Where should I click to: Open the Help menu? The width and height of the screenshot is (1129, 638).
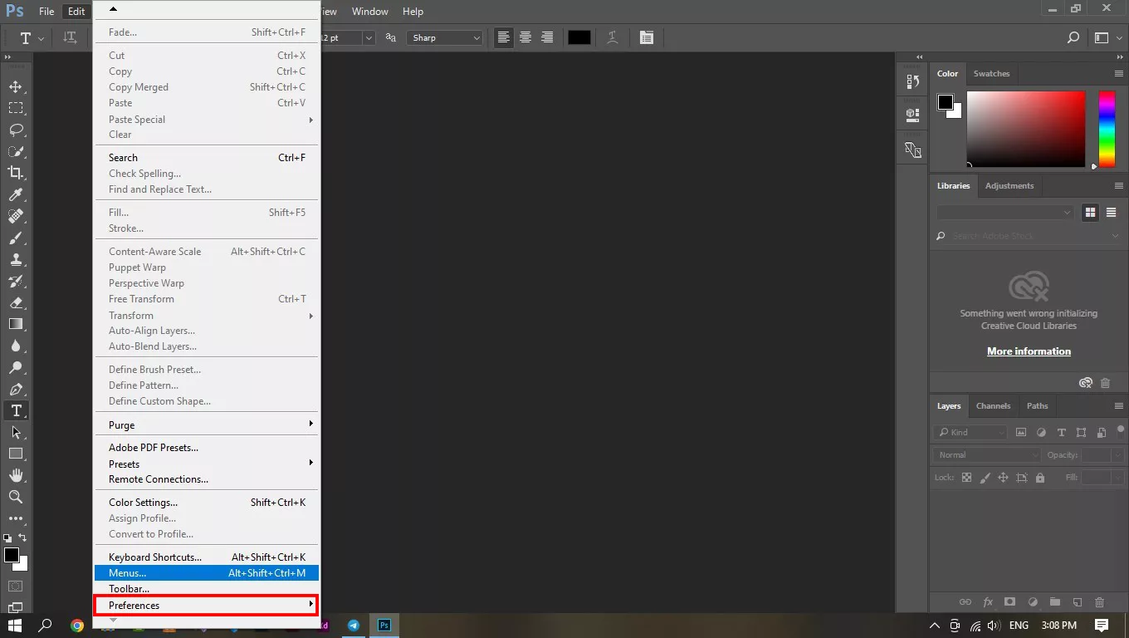click(413, 12)
